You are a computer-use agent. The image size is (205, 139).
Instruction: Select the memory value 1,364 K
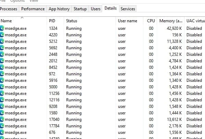pos(176,74)
